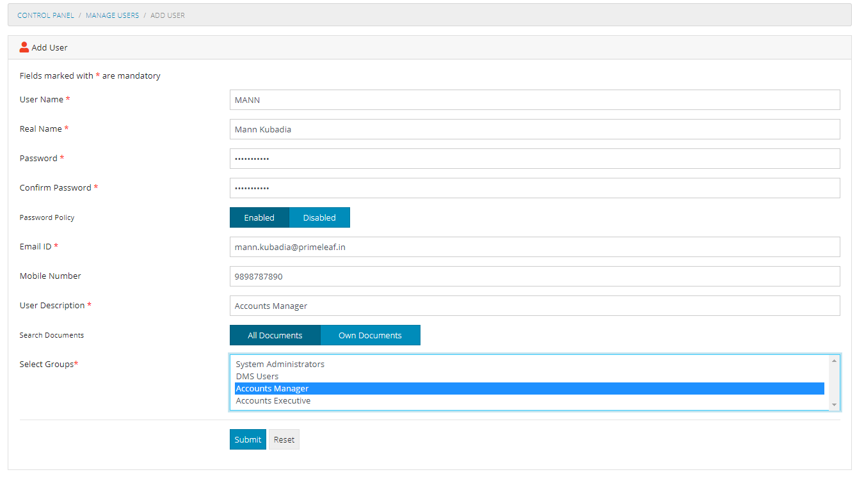Navigate to Manage Users via breadcrumb
The height and width of the screenshot is (479, 857).
click(112, 15)
